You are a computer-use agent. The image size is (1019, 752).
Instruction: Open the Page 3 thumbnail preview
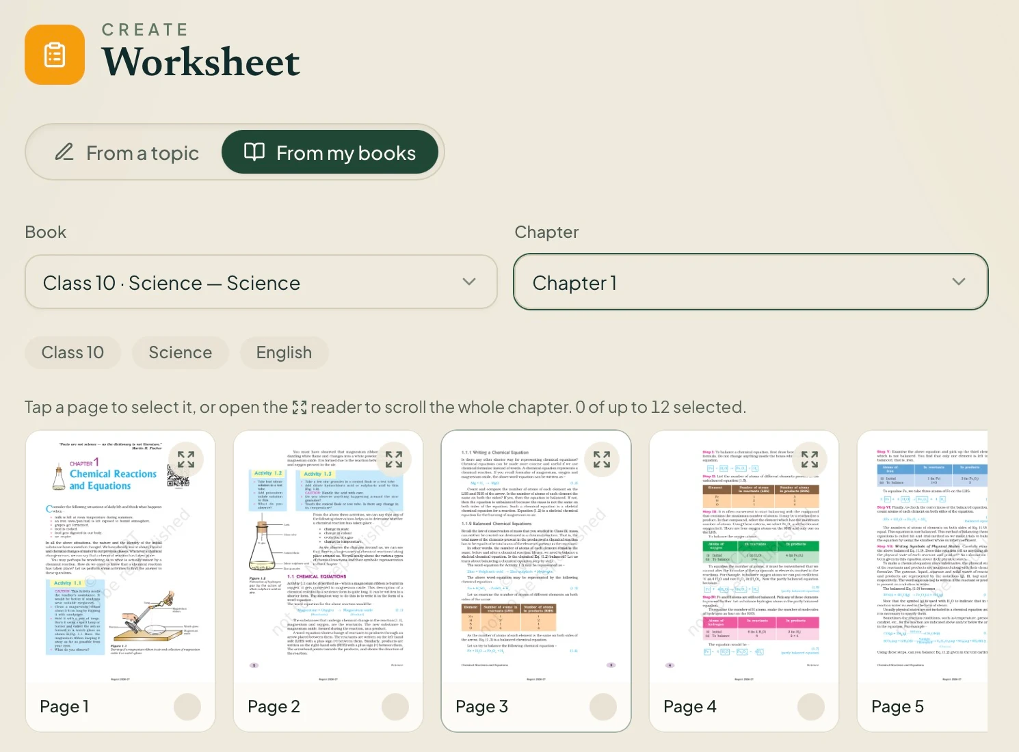(x=536, y=556)
